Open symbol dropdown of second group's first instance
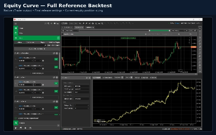 tap(26, 85)
